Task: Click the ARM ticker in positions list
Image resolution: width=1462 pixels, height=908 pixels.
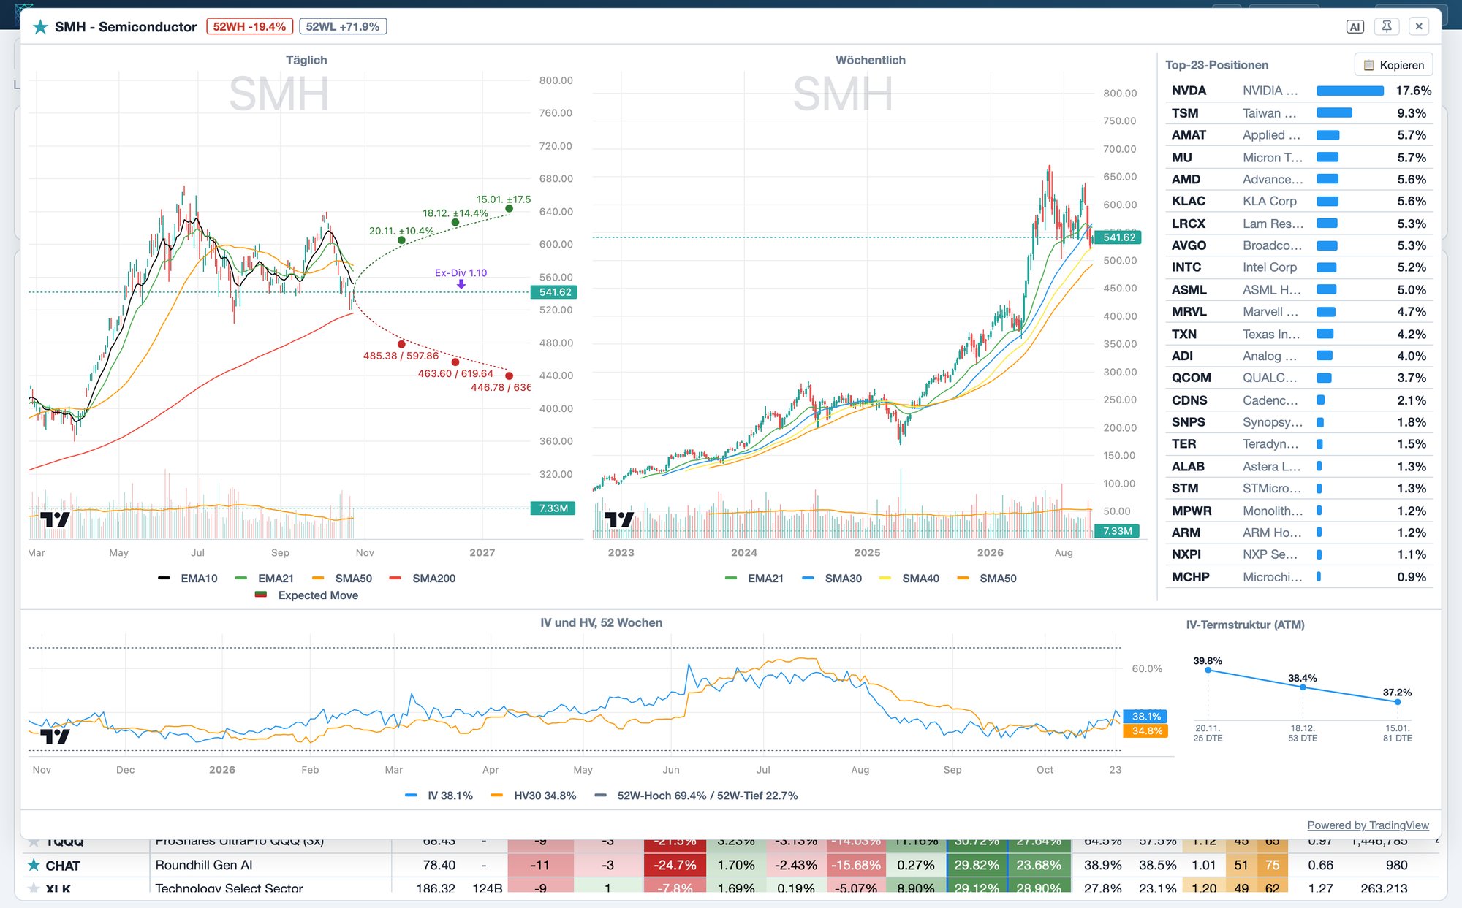Action: [x=1186, y=533]
